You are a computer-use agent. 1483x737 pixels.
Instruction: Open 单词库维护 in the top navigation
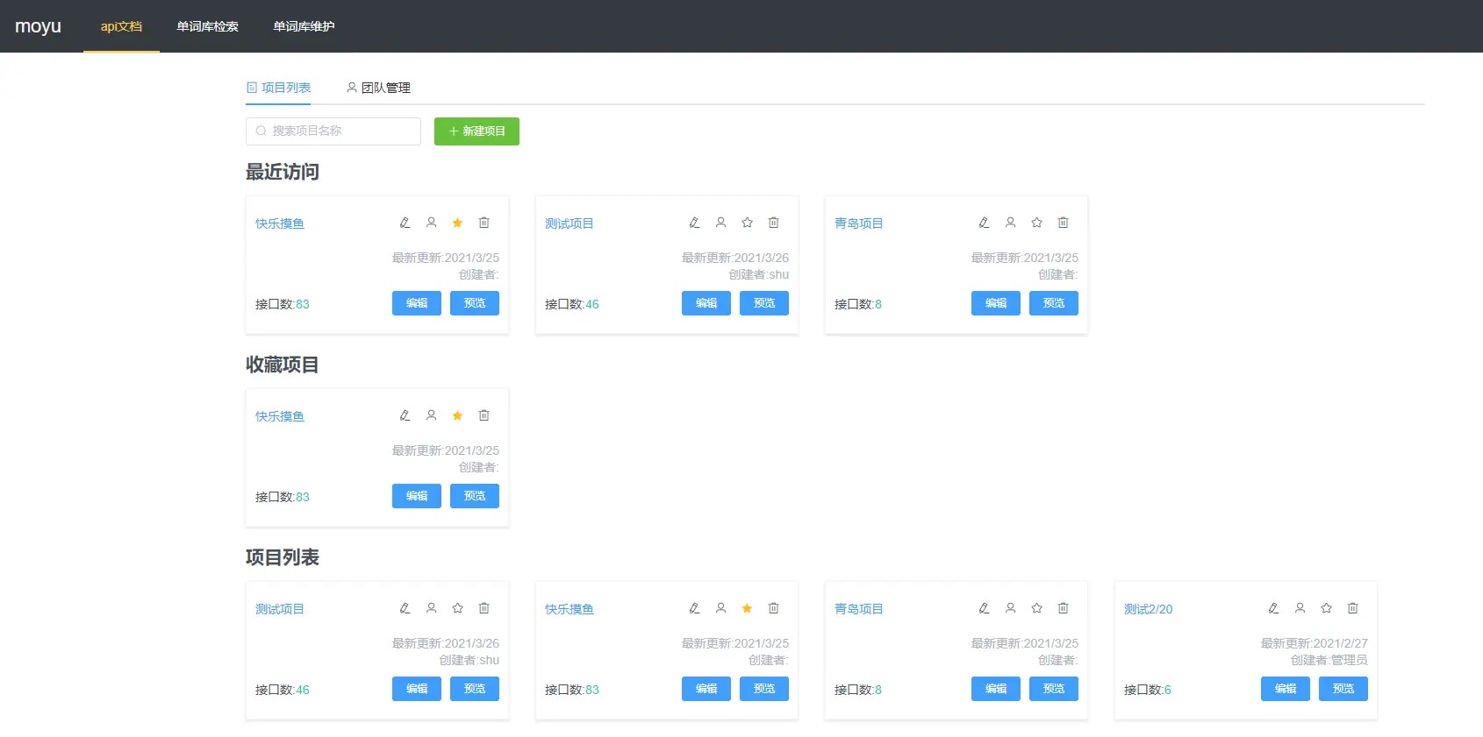coord(304,26)
